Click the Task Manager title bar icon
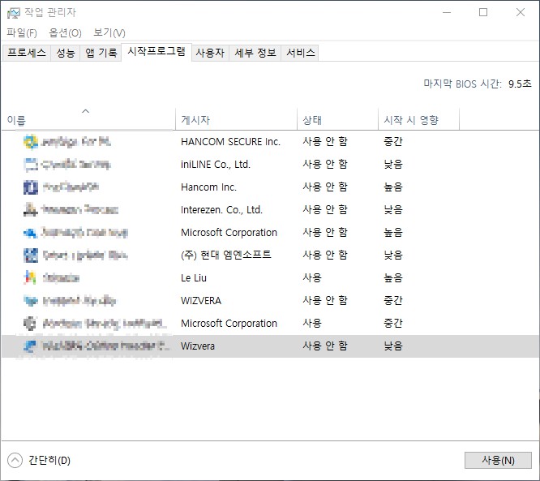 click(x=13, y=13)
